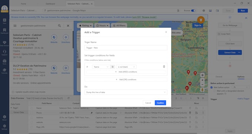Click the icon beside the Name field dropdown
252x134 pixels.
(113, 67)
